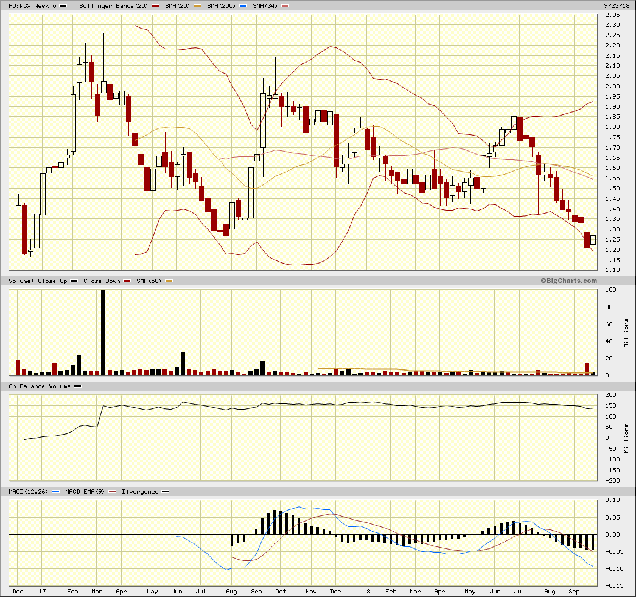
Task: Click the blue SMA(200) legend swatch
Action: 243,5
